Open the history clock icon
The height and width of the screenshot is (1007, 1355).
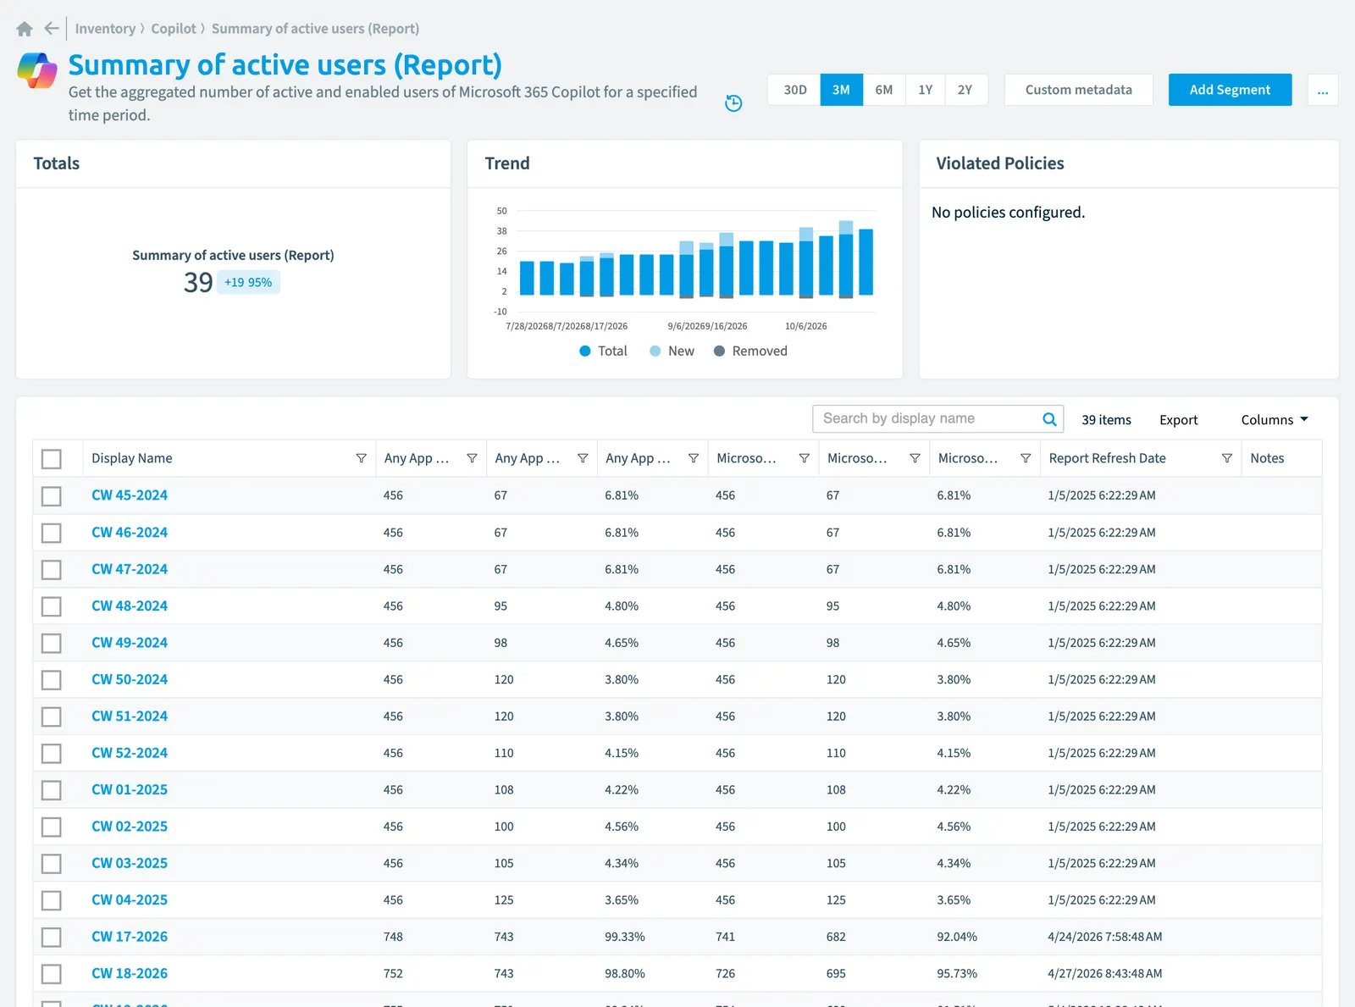point(733,103)
